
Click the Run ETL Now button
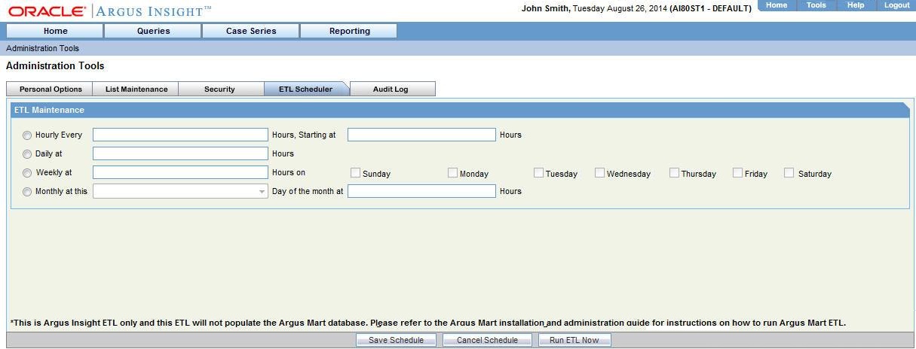point(574,340)
